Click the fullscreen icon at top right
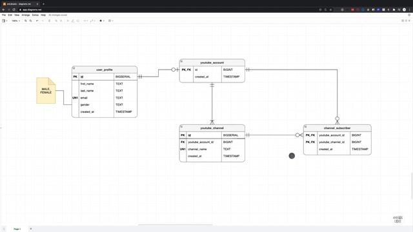 [x=403, y=21]
